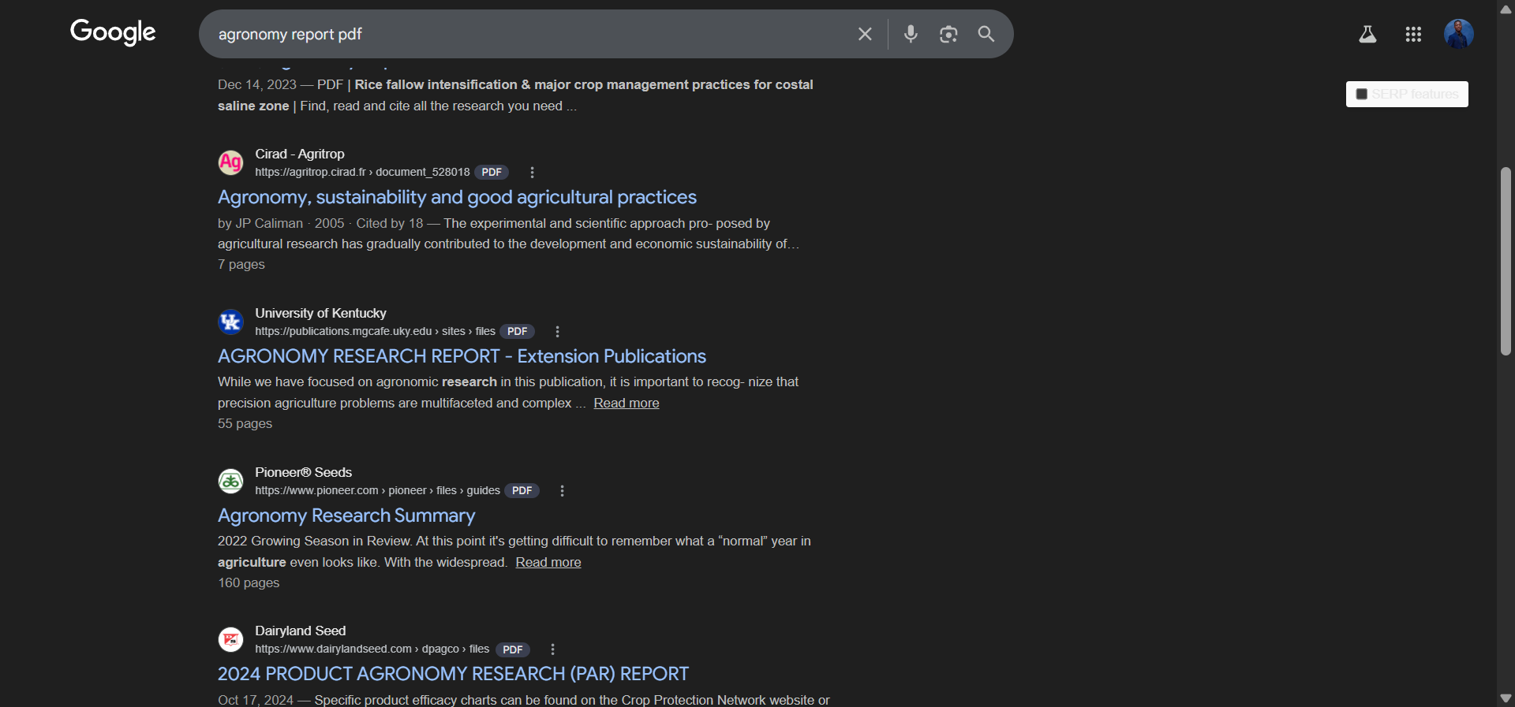Clear the search query with the X icon
Screen dimensions: 1515x707
(865, 34)
